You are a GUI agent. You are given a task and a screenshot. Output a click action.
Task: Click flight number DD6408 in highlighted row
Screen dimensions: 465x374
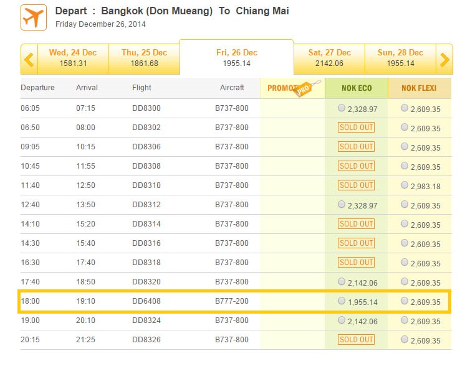tap(146, 302)
